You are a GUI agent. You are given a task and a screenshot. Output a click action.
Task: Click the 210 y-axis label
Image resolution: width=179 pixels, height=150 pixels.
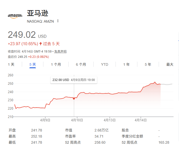tap(10, 117)
